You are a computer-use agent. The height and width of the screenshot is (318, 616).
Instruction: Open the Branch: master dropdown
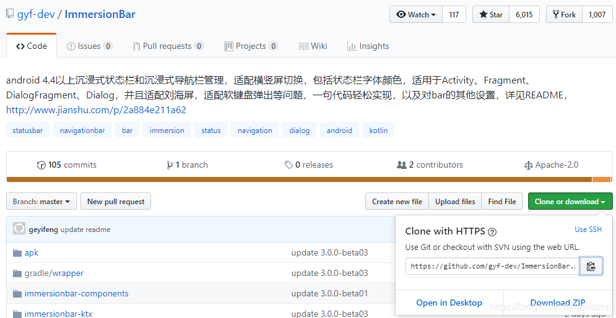pos(41,202)
